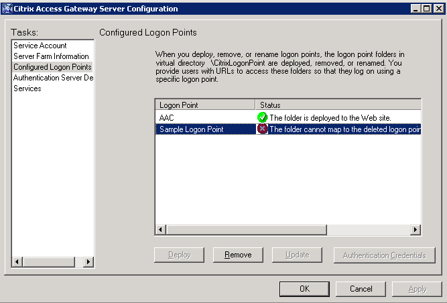The image size is (447, 303).
Task: Click the Tasks list horizontal scrollbar thumb
Action: [49, 261]
